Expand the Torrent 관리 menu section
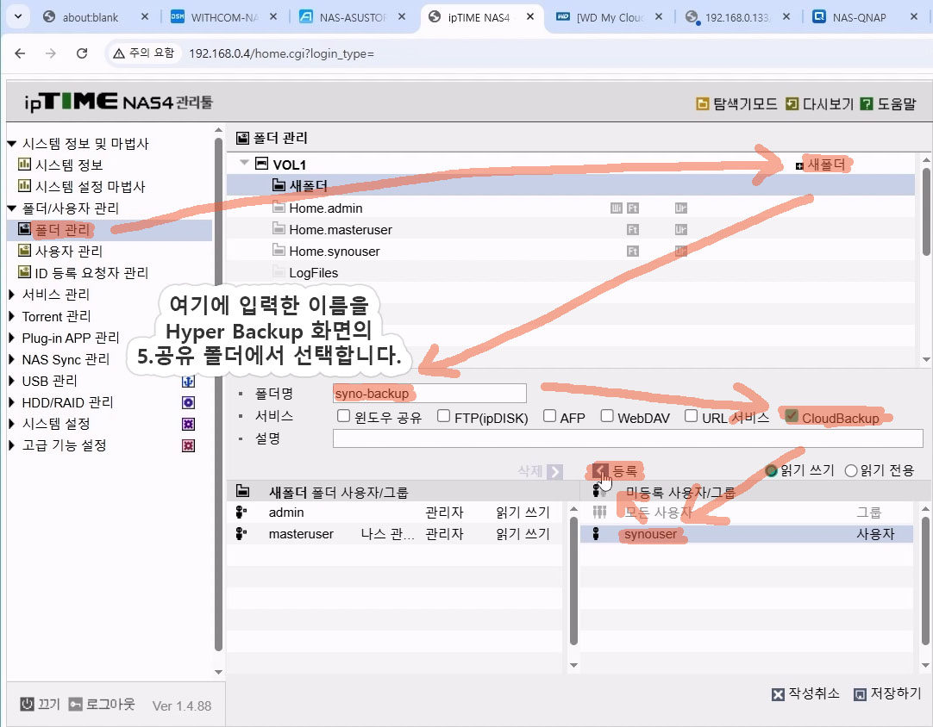 (12, 316)
